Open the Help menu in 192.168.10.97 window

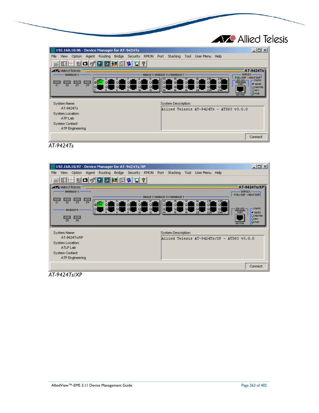[x=218, y=173]
